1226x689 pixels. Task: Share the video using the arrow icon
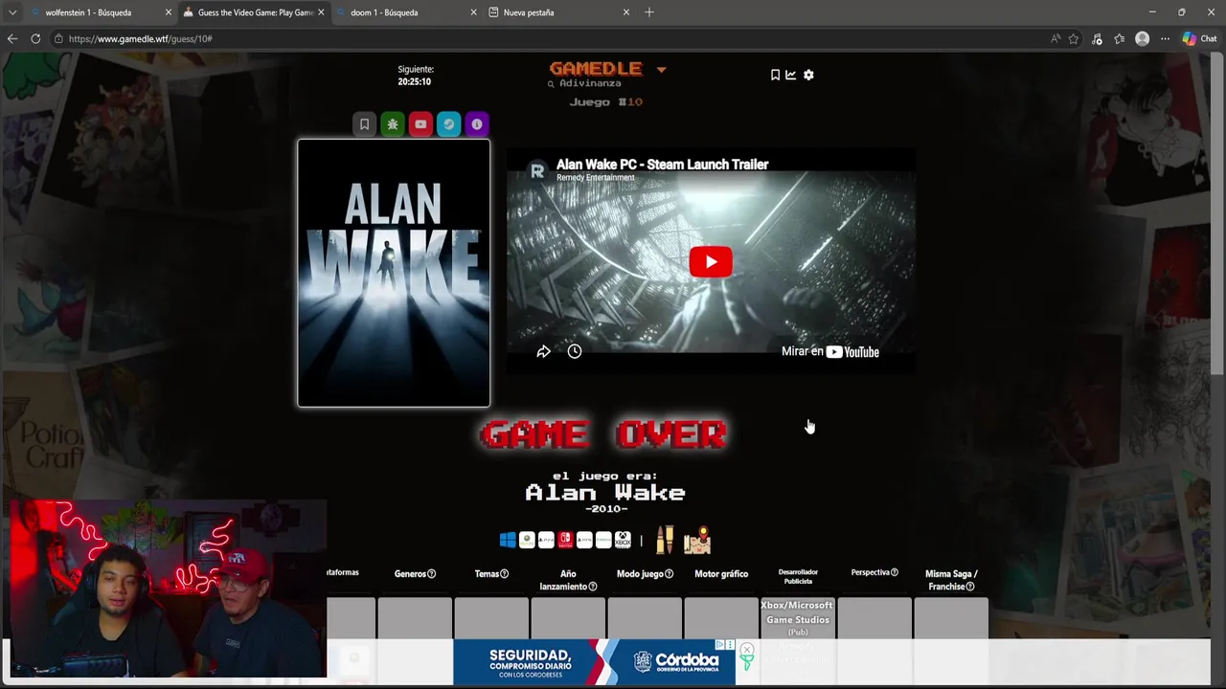(543, 352)
